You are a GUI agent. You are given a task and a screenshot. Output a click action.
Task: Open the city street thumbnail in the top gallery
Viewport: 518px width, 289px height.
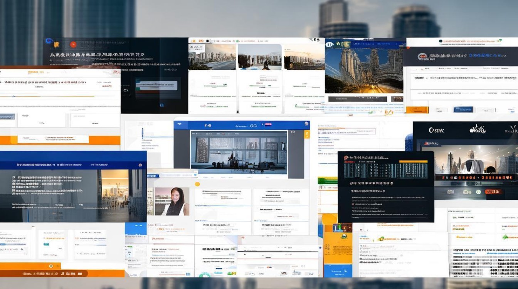pyautogui.click(x=213, y=57)
